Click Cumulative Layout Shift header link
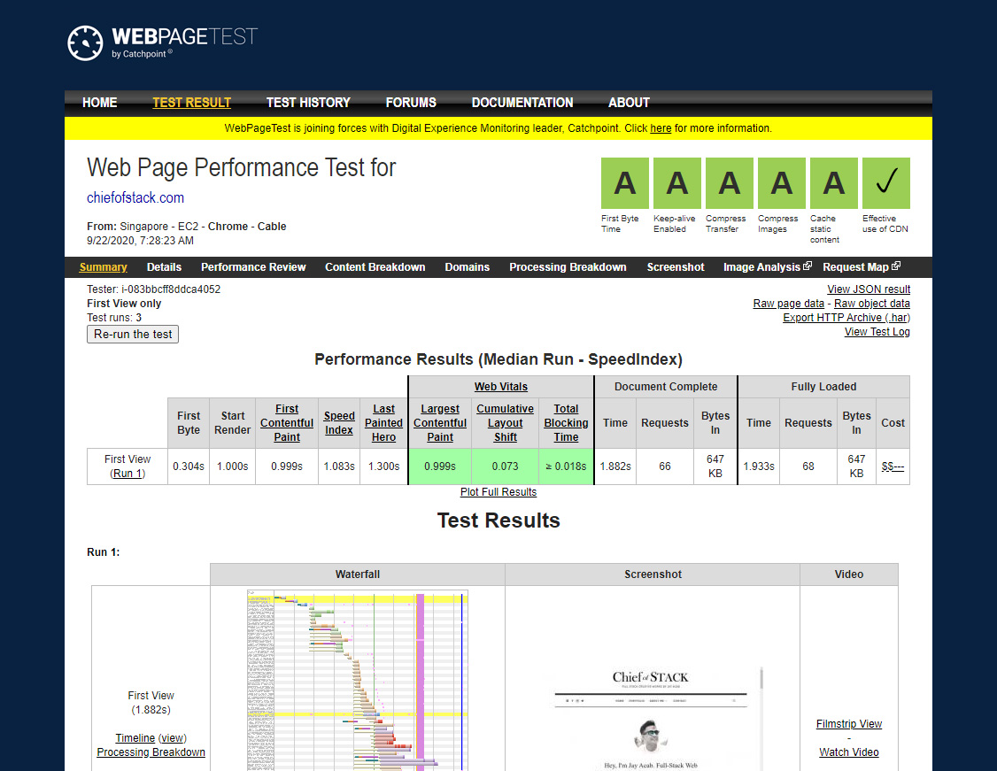The width and height of the screenshot is (997, 771). pyautogui.click(x=505, y=423)
